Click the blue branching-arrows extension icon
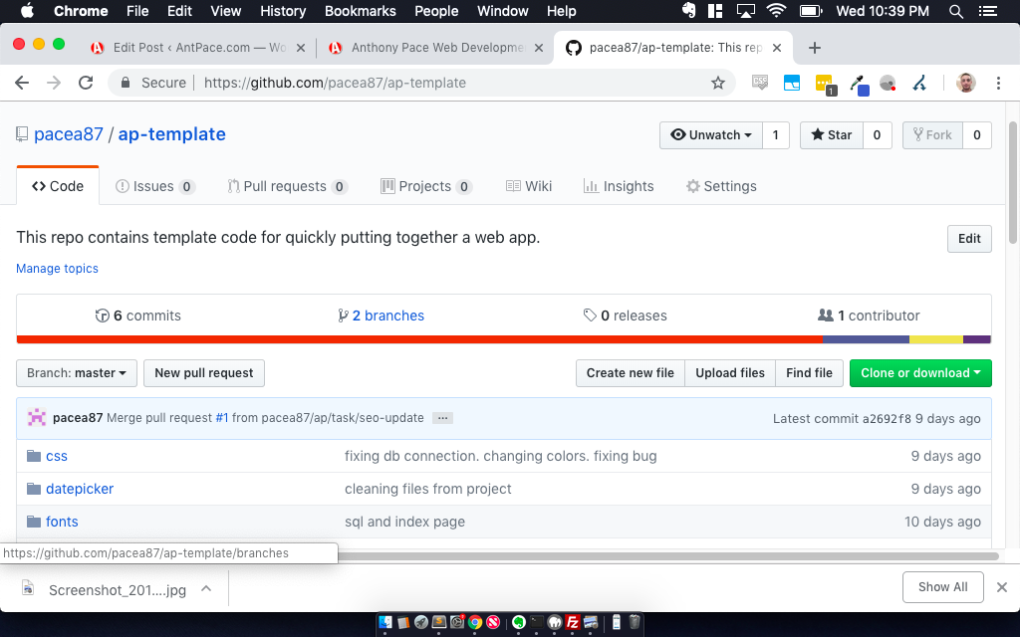This screenshot has height=637, width=1020. [x=919, y=83]
